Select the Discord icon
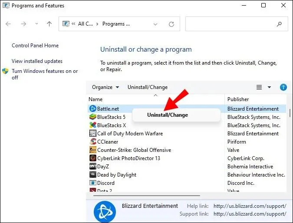The image size is (293, 223). [93, 183]
